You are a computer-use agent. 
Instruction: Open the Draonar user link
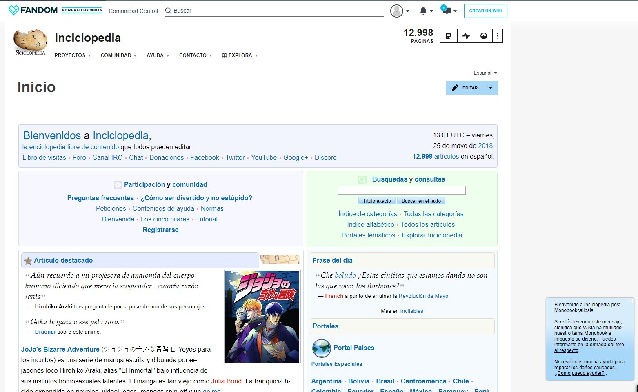[x=45, y=332]
